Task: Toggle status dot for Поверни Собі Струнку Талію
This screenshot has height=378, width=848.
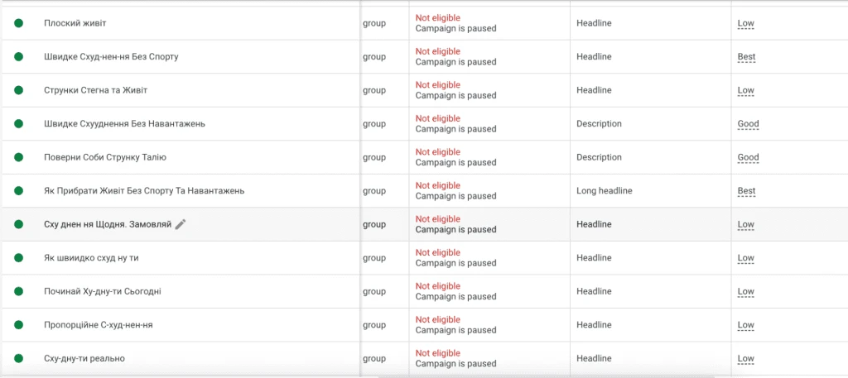Action: pyautogui.click(x=18, y=157)
